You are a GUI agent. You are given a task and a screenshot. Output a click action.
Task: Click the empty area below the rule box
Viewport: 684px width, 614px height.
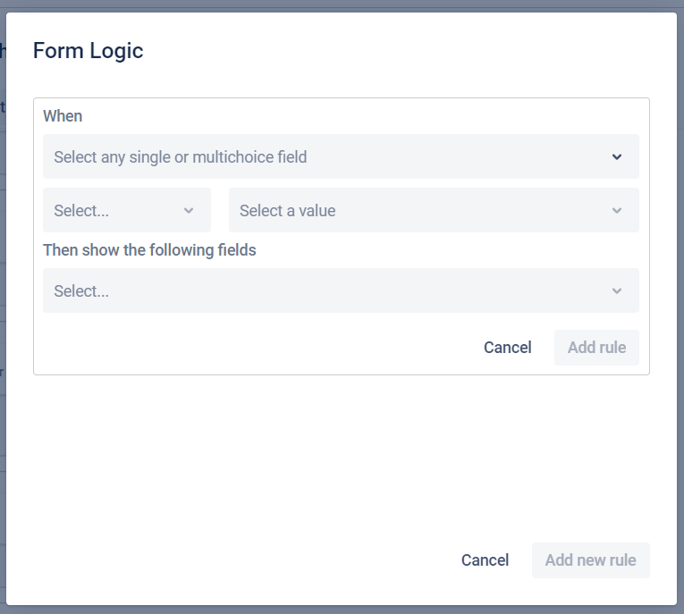coord(340,456)
